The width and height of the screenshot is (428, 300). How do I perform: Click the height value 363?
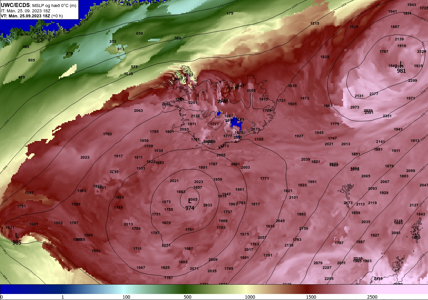click(x=178, y=38)
